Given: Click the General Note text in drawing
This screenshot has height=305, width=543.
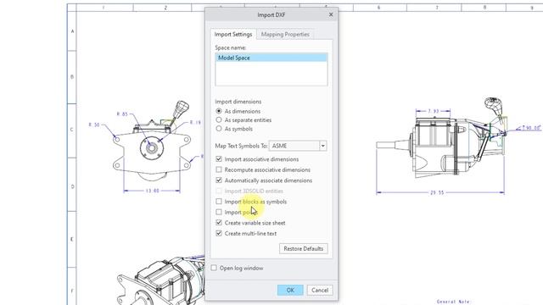Looking at the screenshot, I should tap(454, 302).
